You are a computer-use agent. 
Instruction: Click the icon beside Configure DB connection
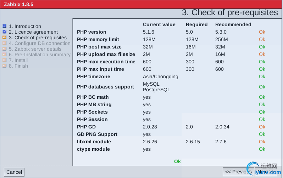[5, 43]
